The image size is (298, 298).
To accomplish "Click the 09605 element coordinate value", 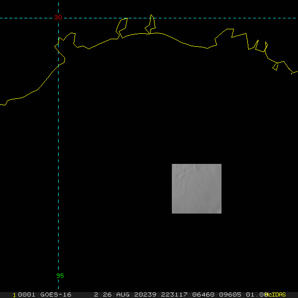I will pyautogui.click(x=229, y=295).
